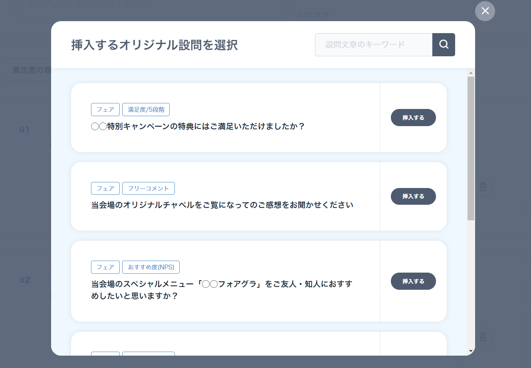Viewport: 531px width, 368px height.
Task: Focus the 設問文章のキーワード search field
Action: tap(374, 45)
